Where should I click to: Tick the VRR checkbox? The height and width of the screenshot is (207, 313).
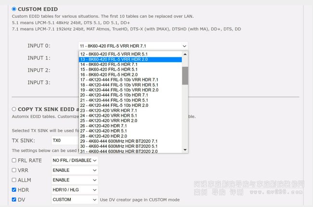point(14,170)
